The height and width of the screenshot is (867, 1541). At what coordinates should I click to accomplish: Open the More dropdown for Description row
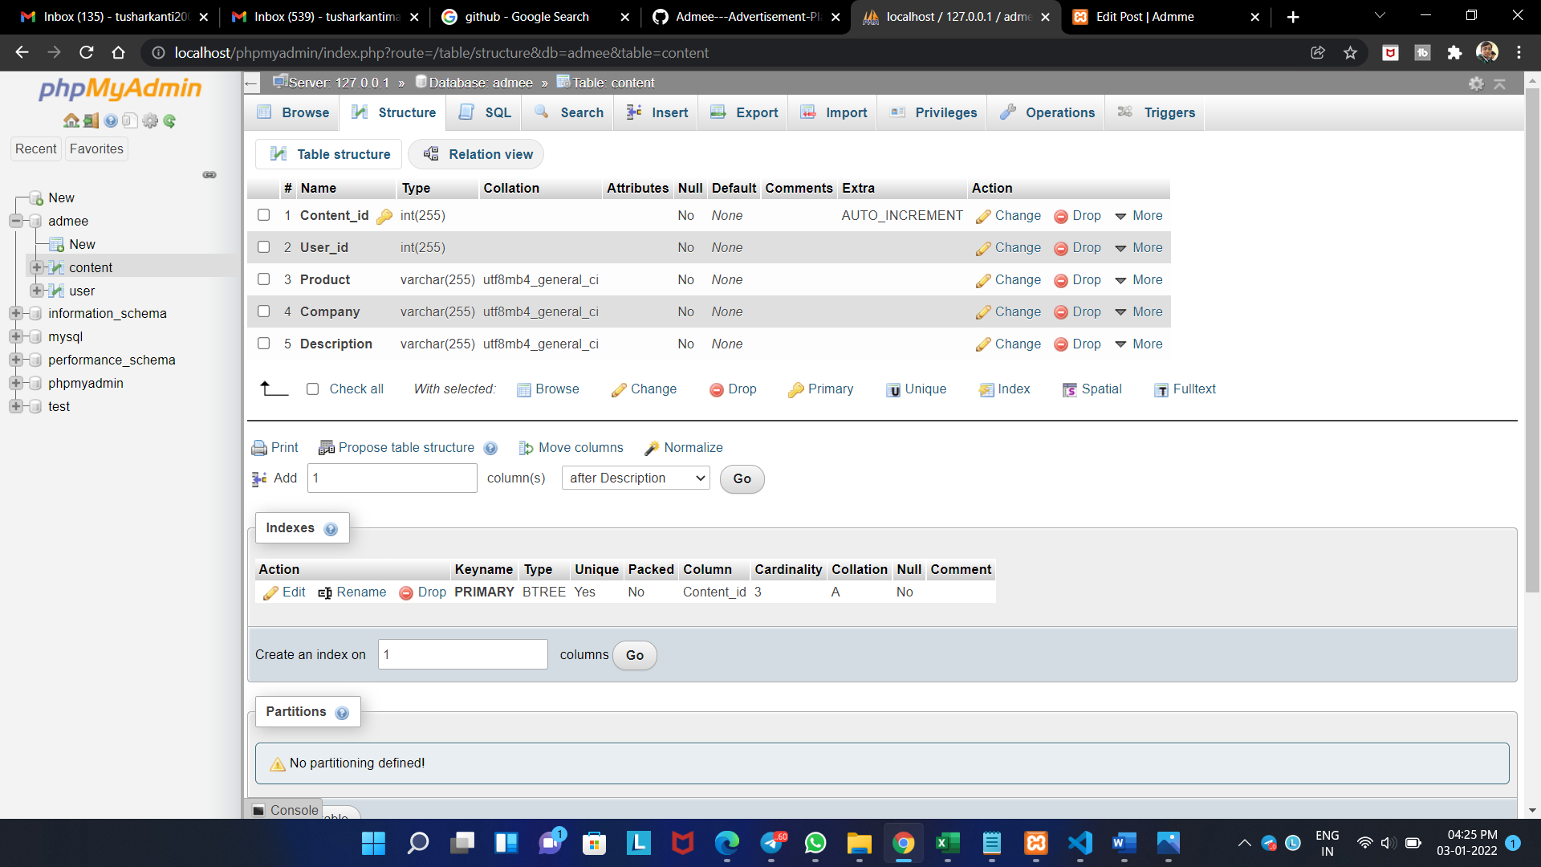tap(1139, 344)
